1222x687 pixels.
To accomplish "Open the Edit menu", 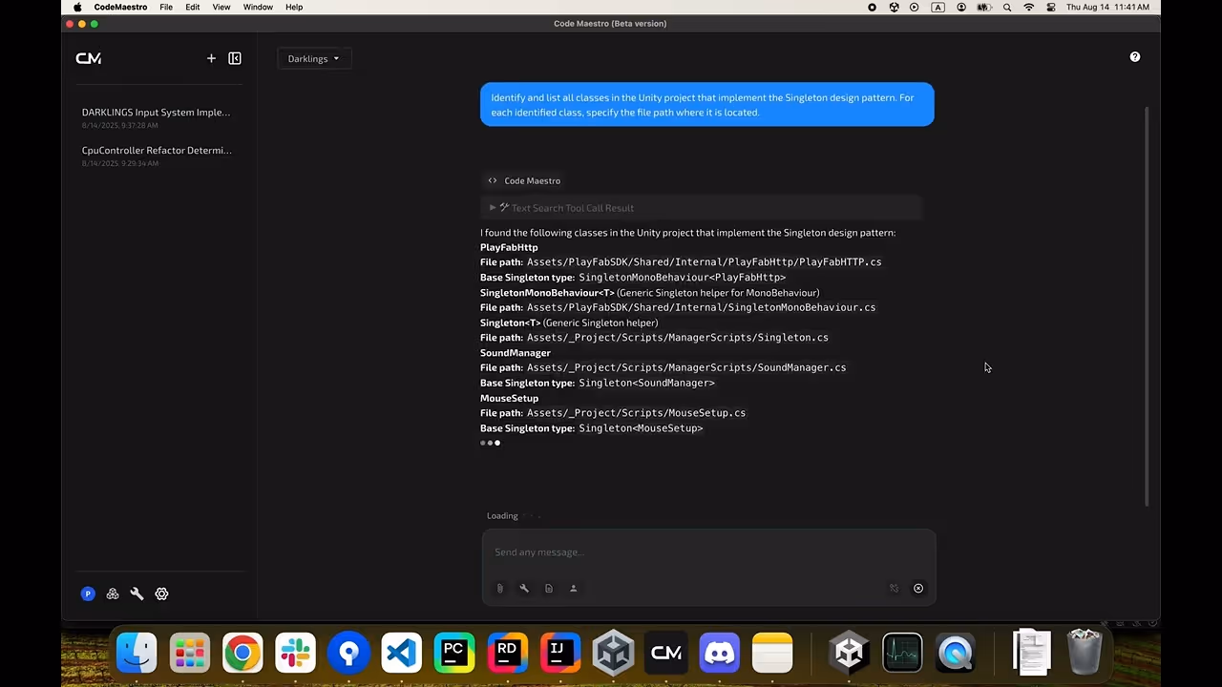I will pos(193,7).
